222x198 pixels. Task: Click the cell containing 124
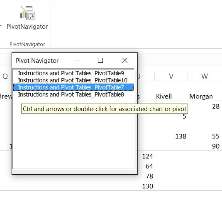coord(147,156)
